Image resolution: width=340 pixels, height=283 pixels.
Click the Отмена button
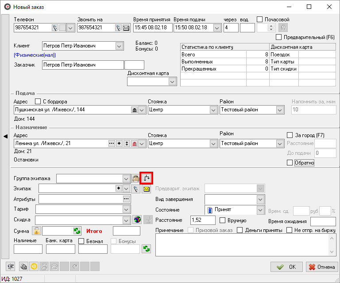click(322, 267)
